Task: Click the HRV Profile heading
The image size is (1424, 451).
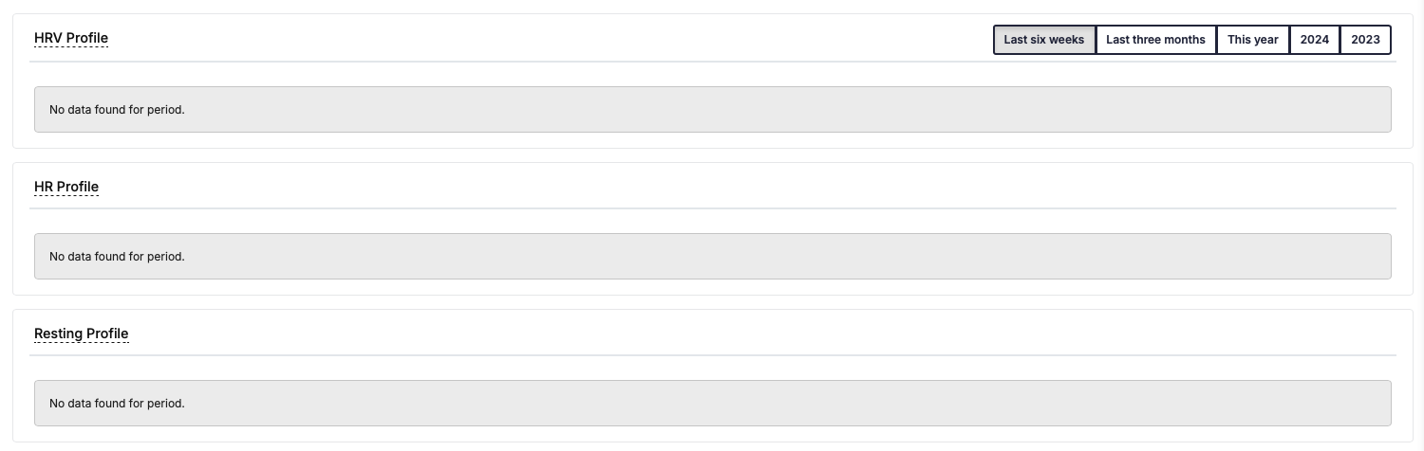Action: coord(71,39)
